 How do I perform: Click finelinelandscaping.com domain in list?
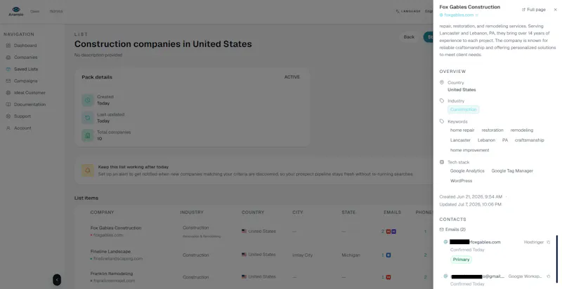(117, 259)
